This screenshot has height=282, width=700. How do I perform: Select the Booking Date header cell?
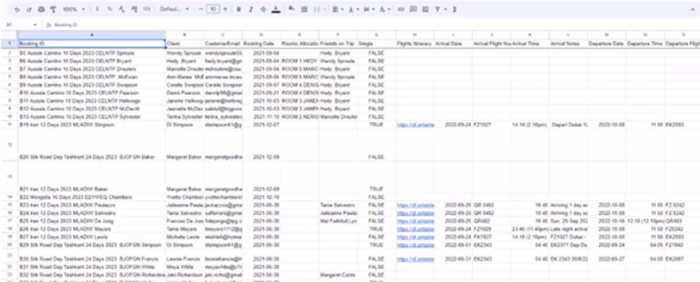[262, 43]
